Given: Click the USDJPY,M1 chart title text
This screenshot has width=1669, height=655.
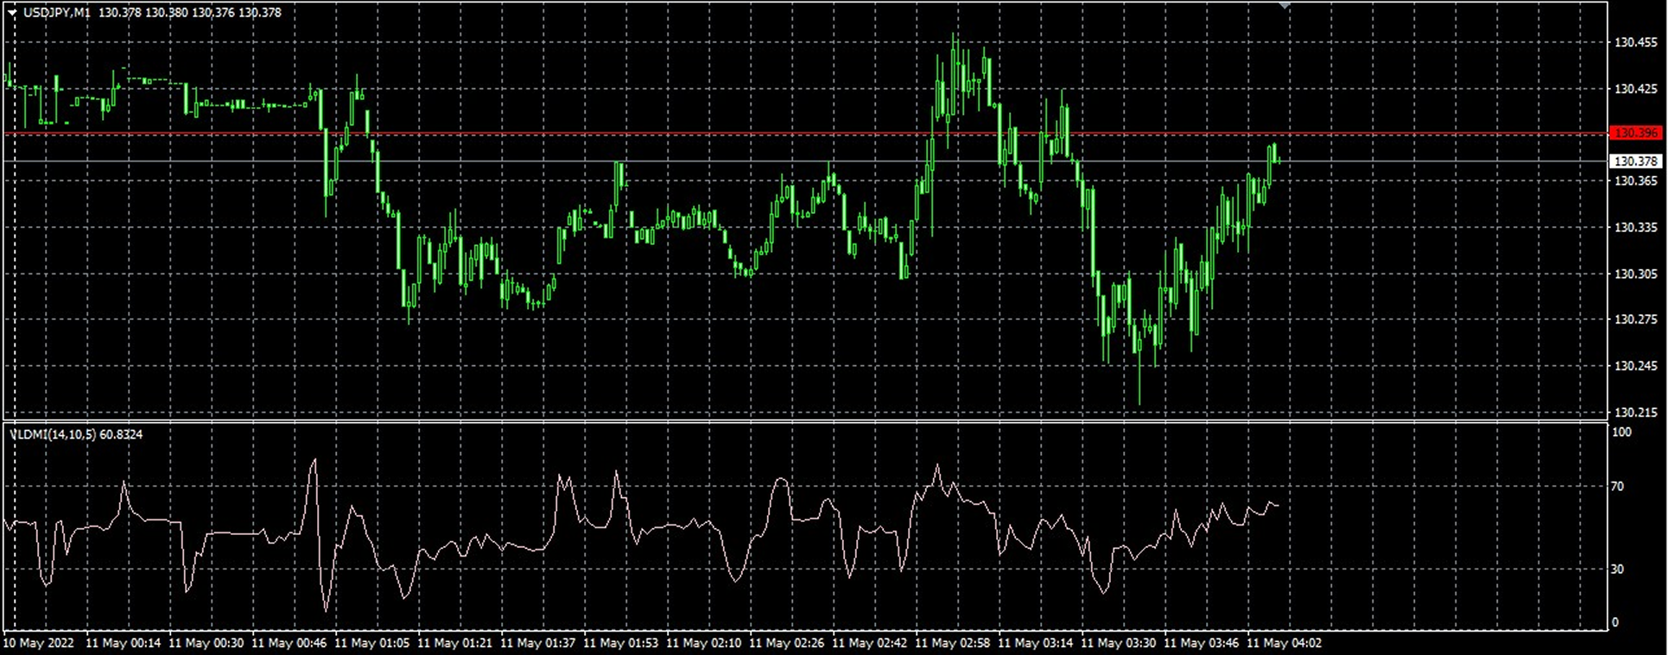Looking at the screenshot, I should (57, 13).
